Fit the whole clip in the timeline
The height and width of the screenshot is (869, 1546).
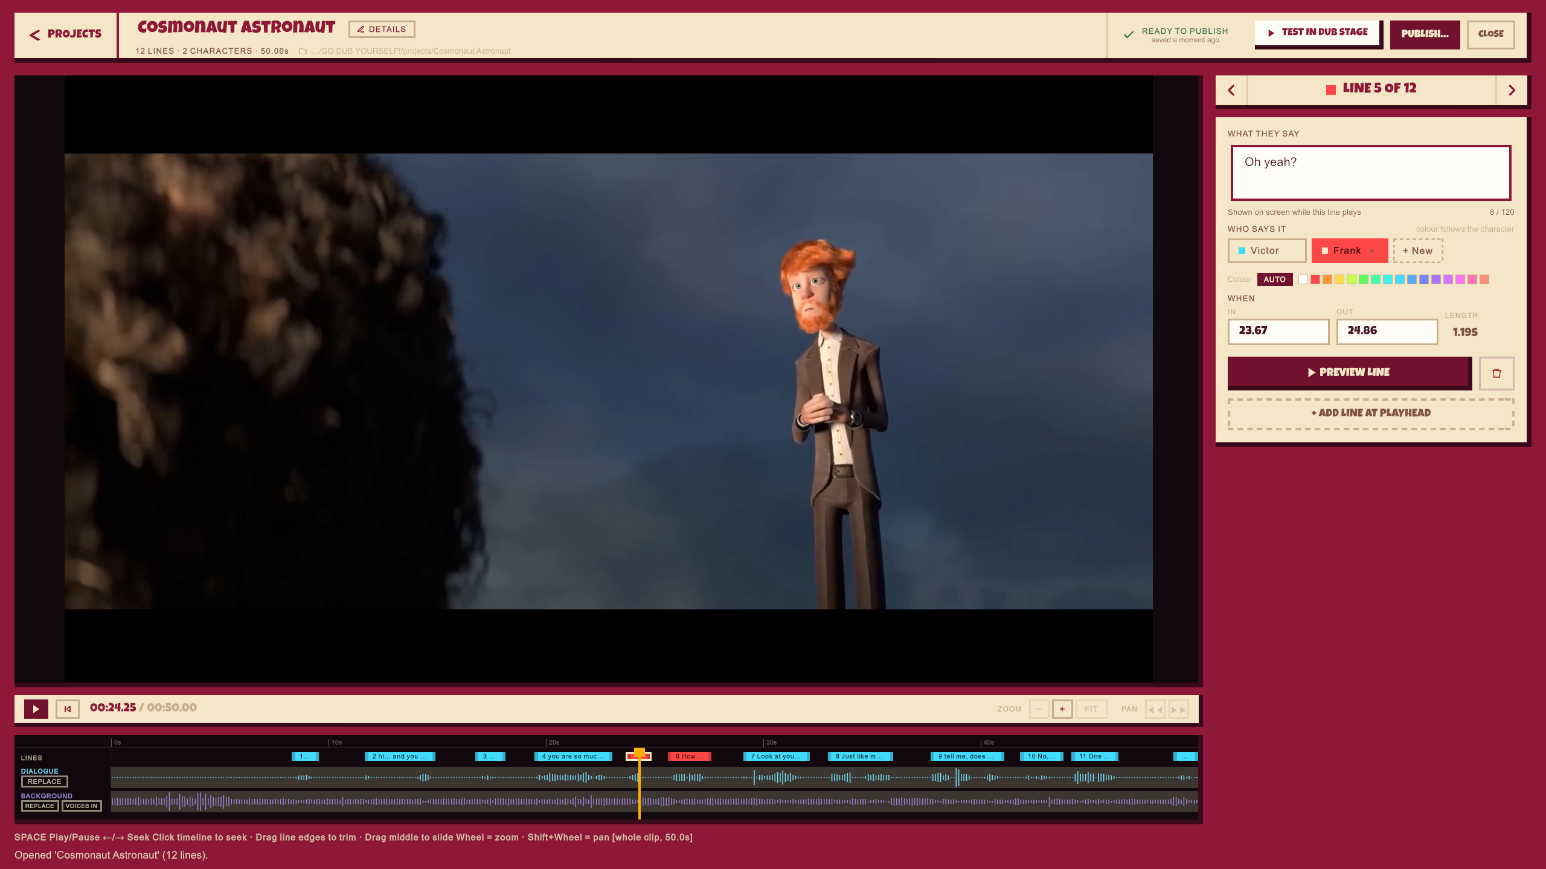pyautogui.click(x=1091, y=708)
